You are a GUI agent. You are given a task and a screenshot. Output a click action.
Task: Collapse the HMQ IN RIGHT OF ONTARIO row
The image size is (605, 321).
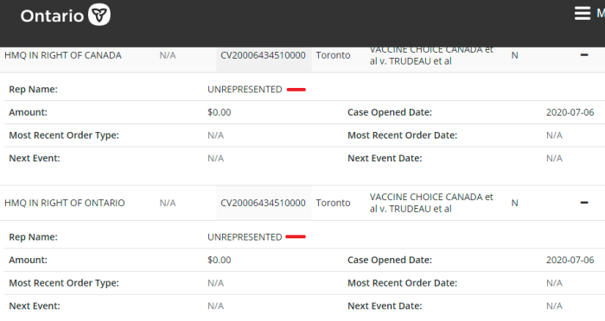584,203
